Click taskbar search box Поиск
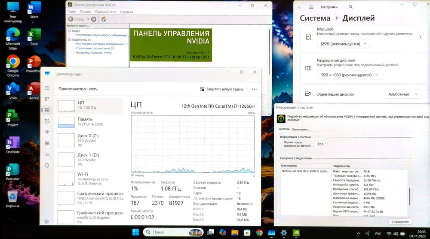Screen dimensions: 430x239 pos(173,232)
